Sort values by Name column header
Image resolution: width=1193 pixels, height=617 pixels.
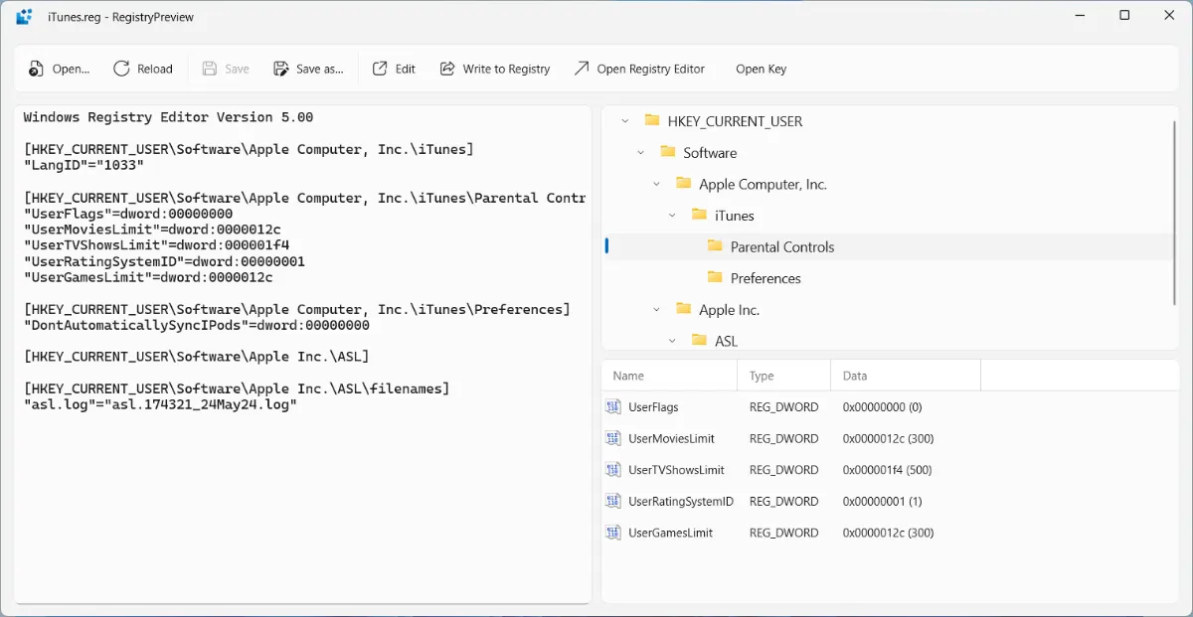click(x=628, y=376)
